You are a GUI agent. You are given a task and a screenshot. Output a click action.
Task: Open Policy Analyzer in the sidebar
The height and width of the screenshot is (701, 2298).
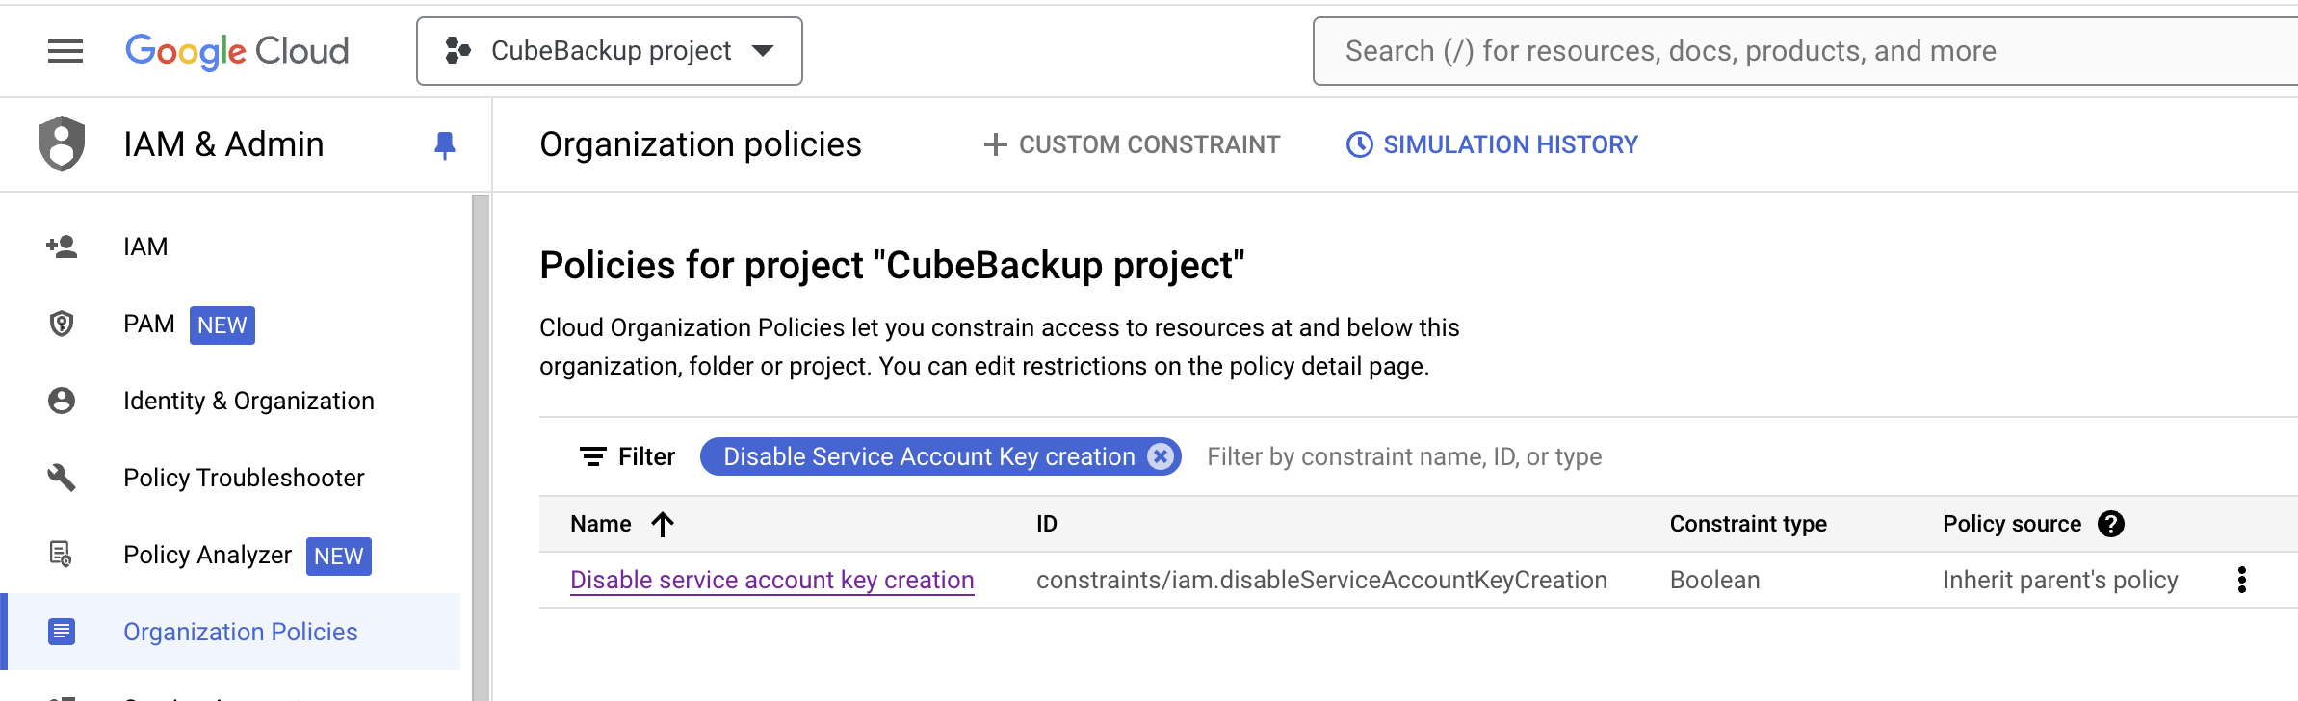point(207,555)
